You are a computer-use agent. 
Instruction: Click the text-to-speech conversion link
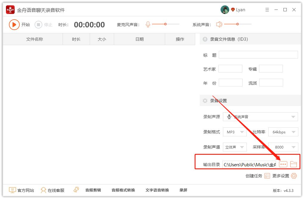tap(157, 190)
